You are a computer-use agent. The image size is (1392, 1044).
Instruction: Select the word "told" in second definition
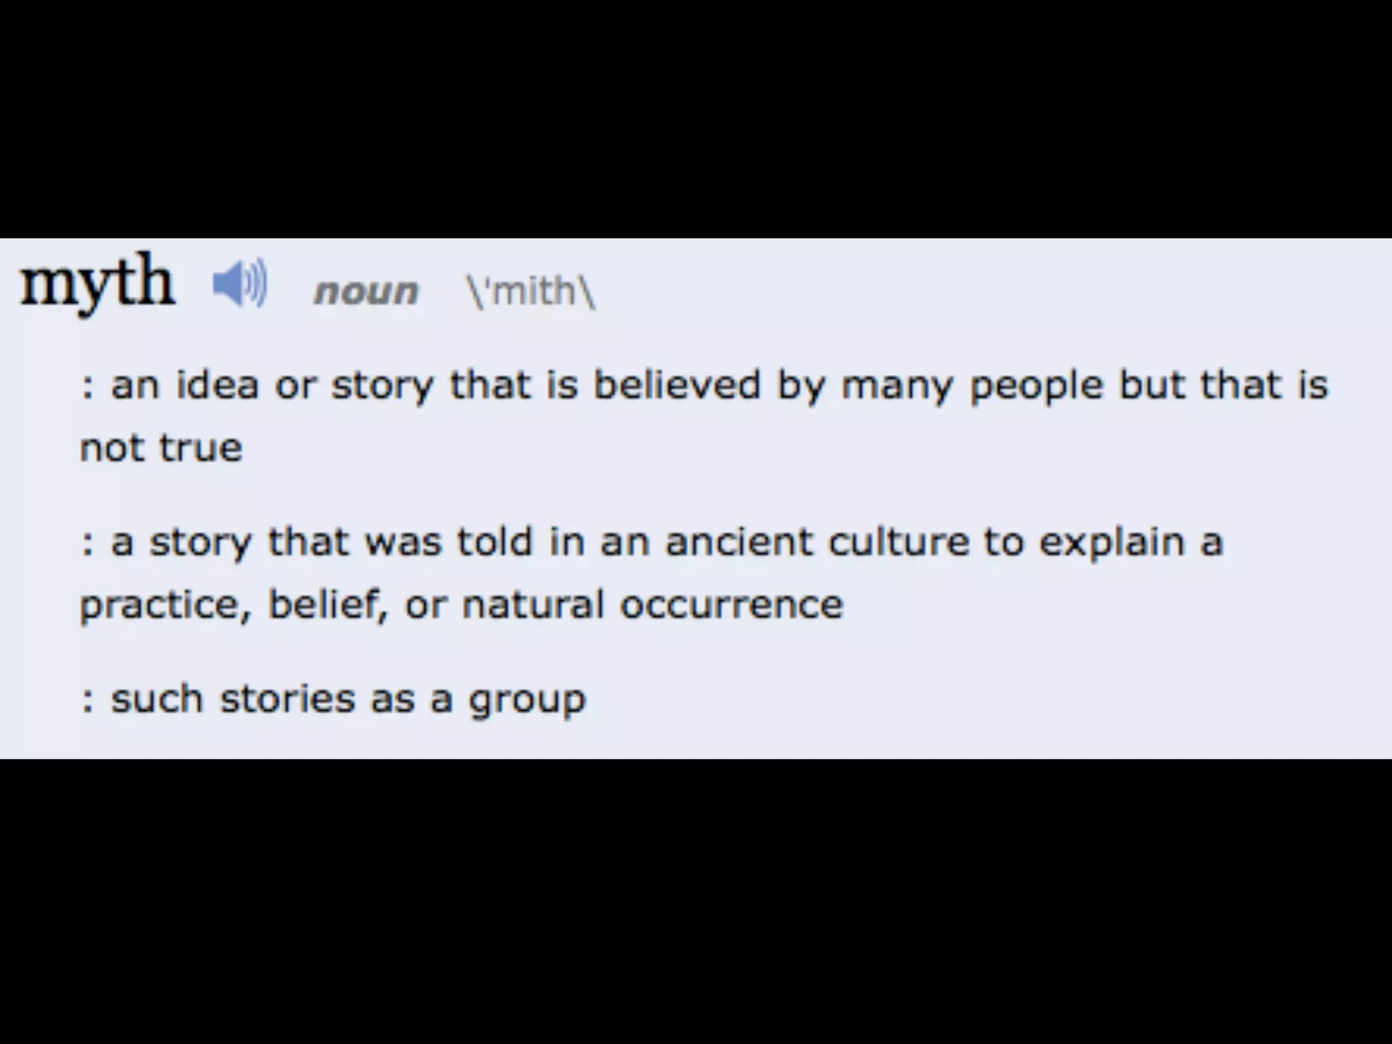[x=494, y=542]
